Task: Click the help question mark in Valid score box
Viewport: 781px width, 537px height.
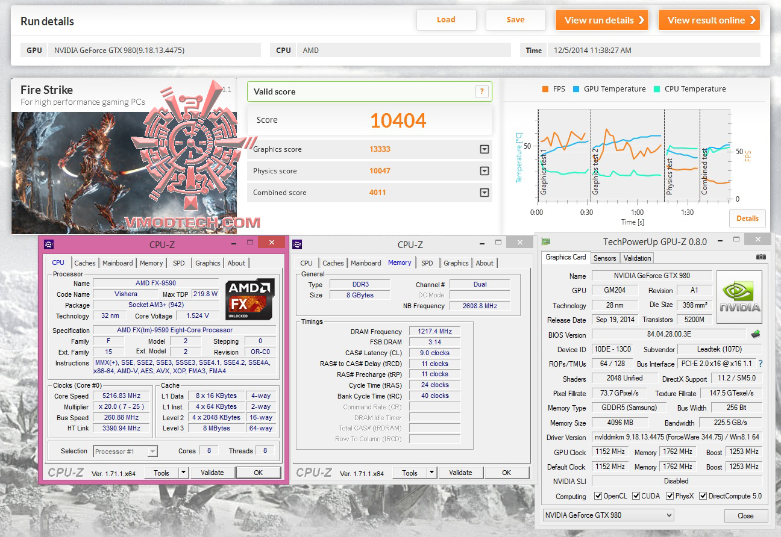Action: pos(481,92)
